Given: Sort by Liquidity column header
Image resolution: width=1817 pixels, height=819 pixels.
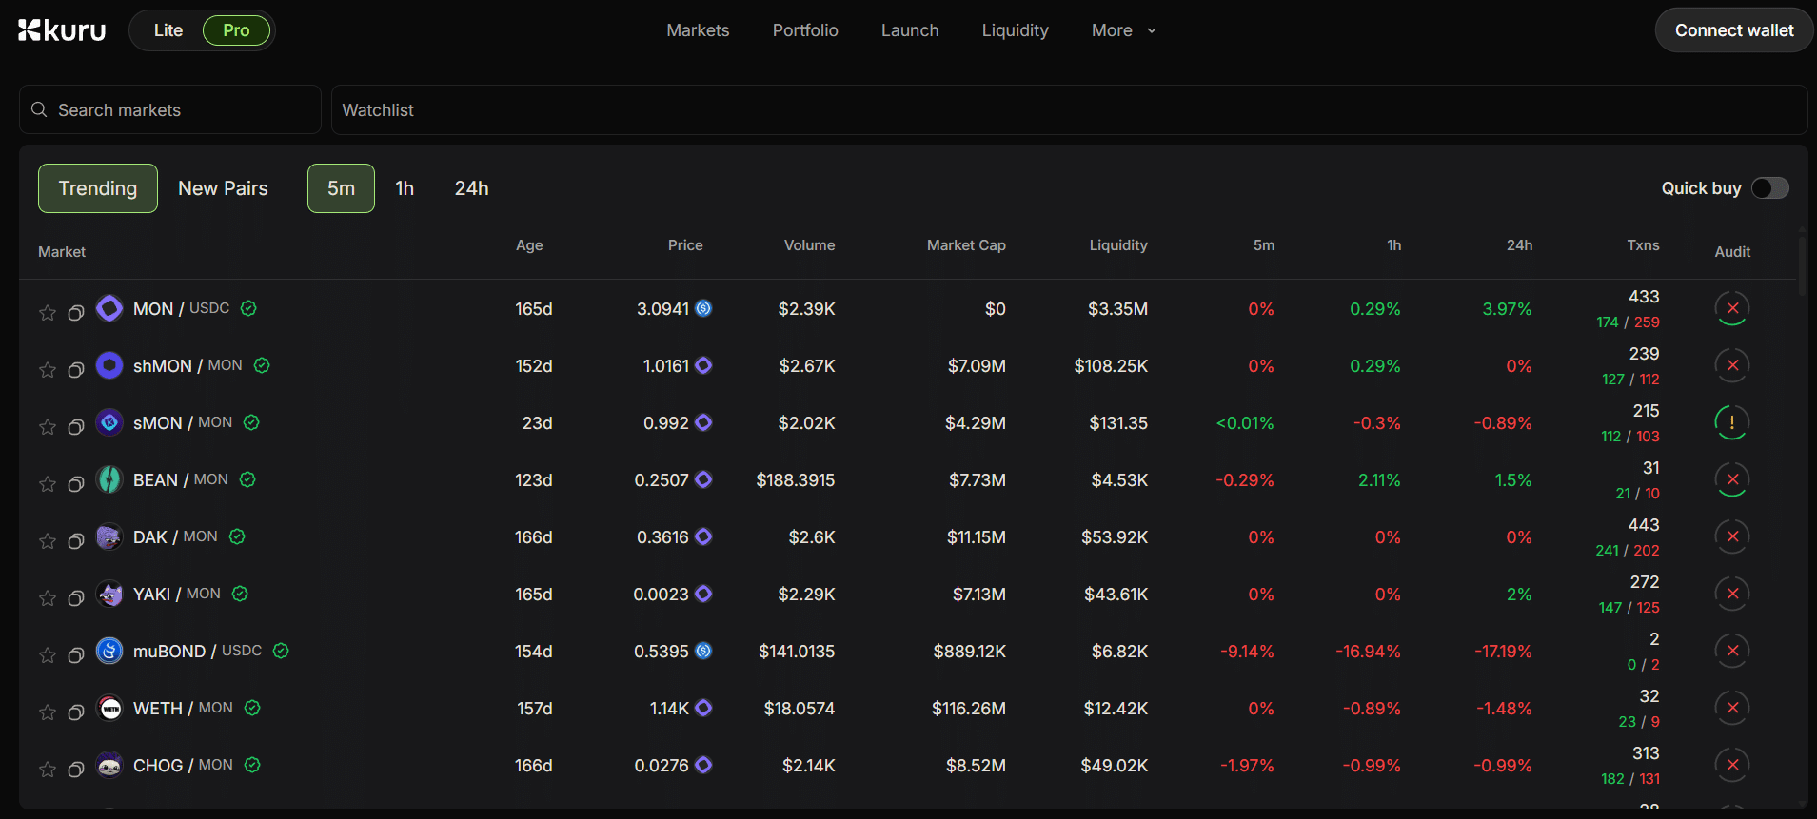Looking at the screenshot, I should [x=1118, y=245].
